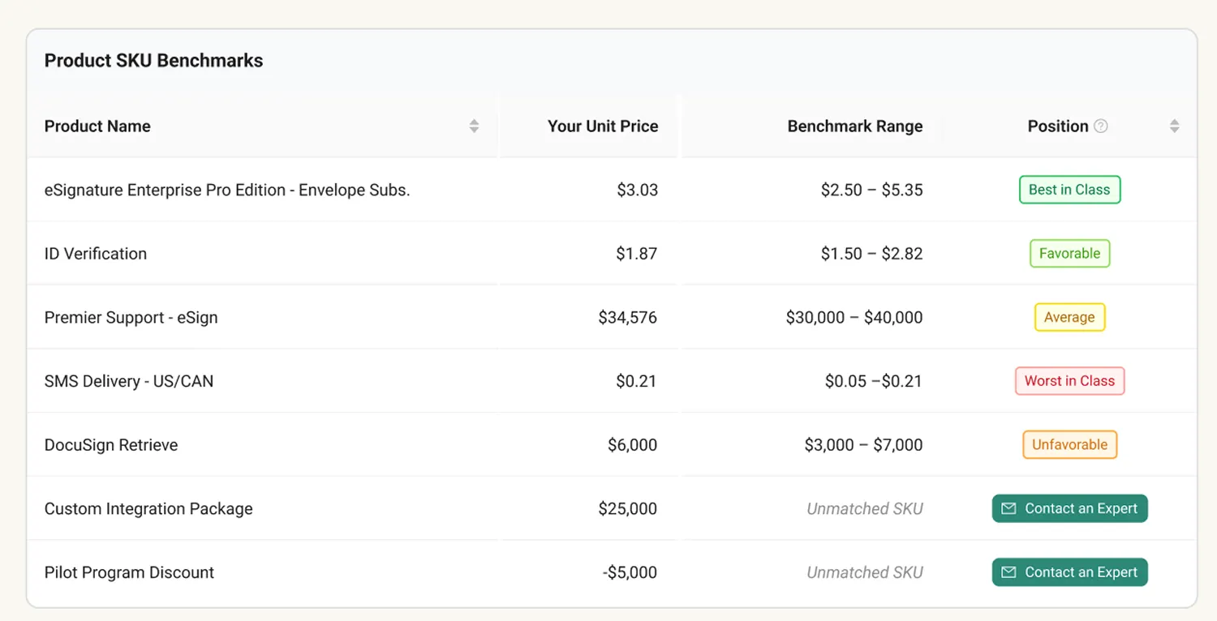Click the Unfavorable position badge

click(1069, 445)
